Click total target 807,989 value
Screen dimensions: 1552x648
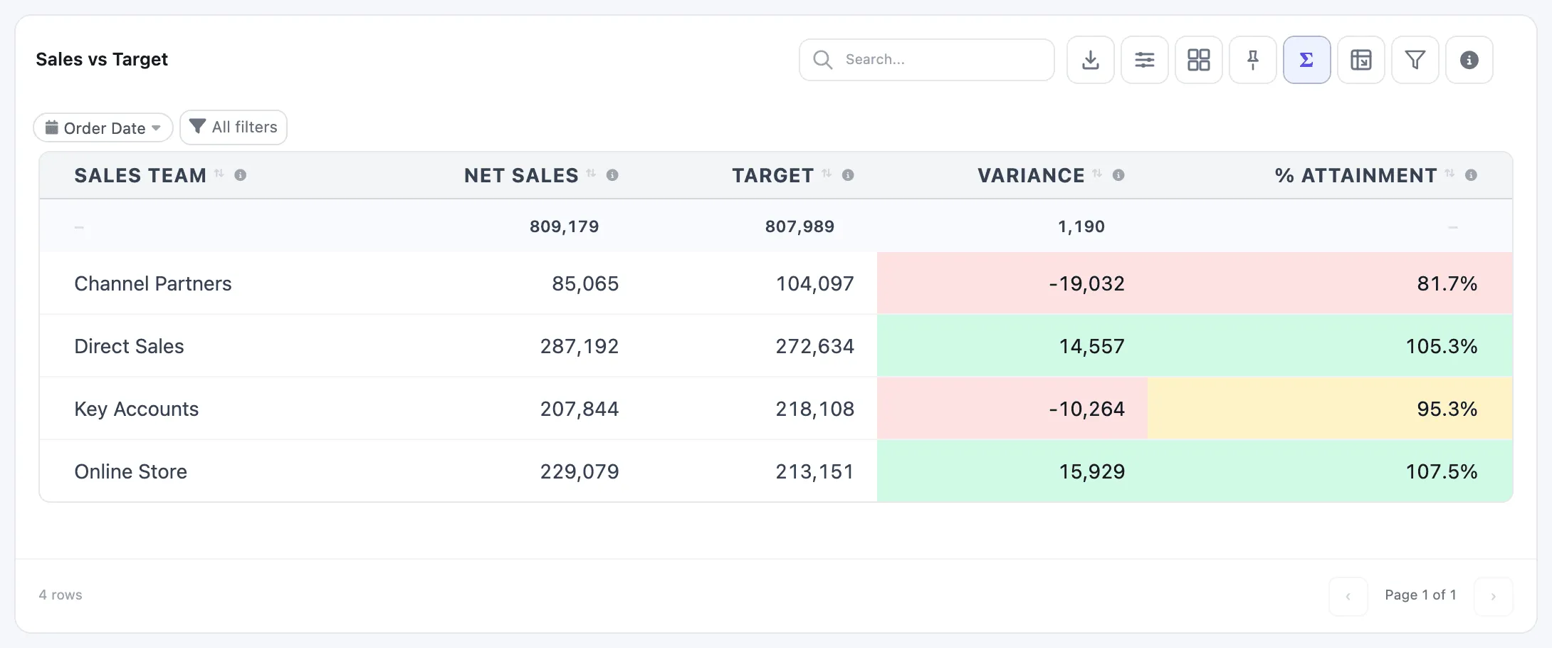tap(799, 226)
